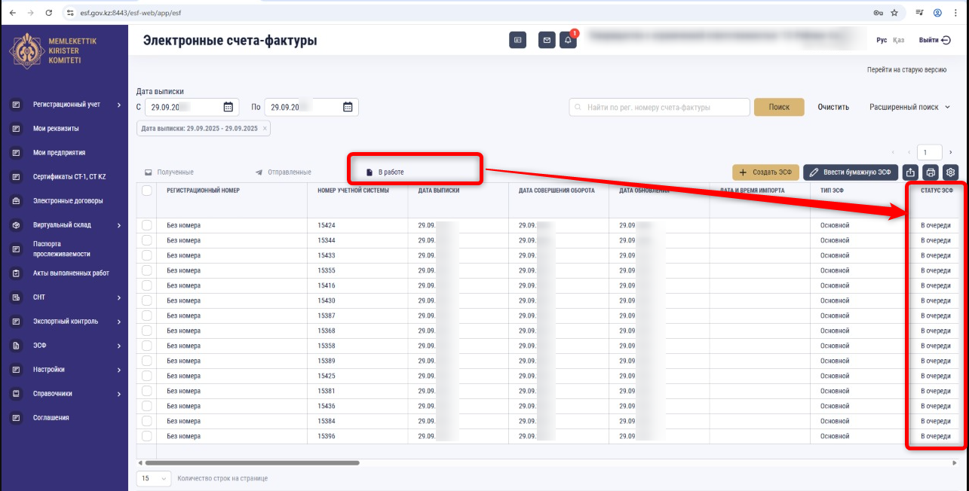Check the select-all checkbox in table header
This screenshot has height=491, width=969.
click(x=147, y=191)
